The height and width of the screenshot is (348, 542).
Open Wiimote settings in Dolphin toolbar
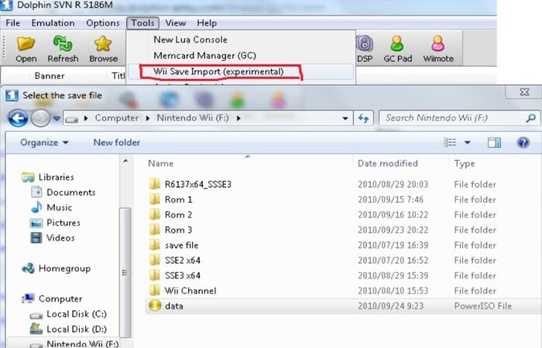[x=438, y=49]
